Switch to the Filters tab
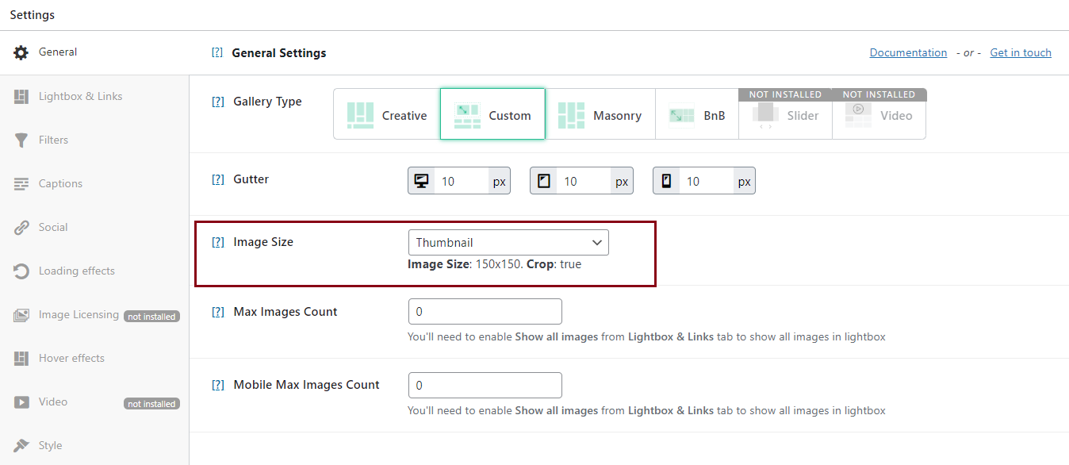Viewport: 1069px width, 465px height. 53,140
